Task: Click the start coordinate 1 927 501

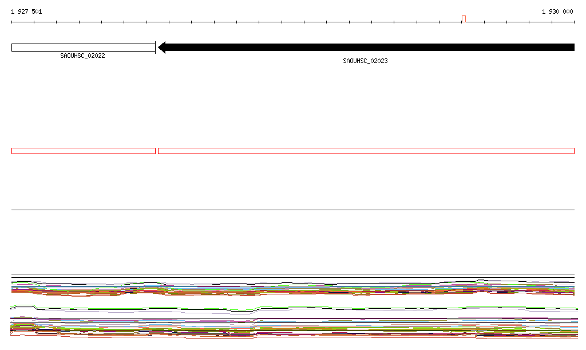Action: pyautogui.click(x=26, y=11)
